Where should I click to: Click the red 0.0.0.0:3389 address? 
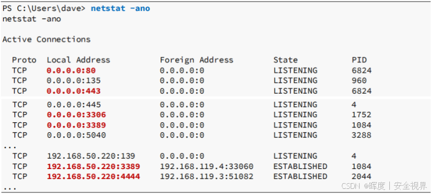(x=76, y=125)
